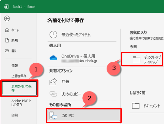Click the 共有 option label
The height and width of the screenshot is (124, 164).
(x=65, y=82)
